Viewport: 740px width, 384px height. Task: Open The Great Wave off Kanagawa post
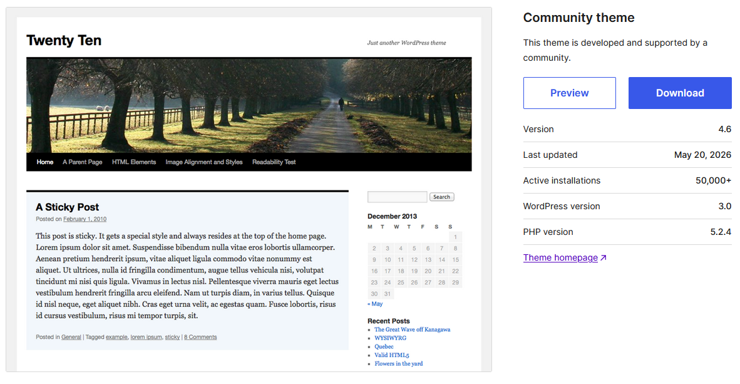(413, 330)
